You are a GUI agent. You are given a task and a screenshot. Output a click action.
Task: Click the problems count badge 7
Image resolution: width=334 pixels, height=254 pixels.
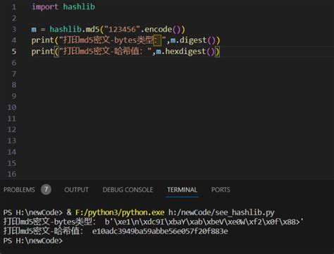[46, 189]
